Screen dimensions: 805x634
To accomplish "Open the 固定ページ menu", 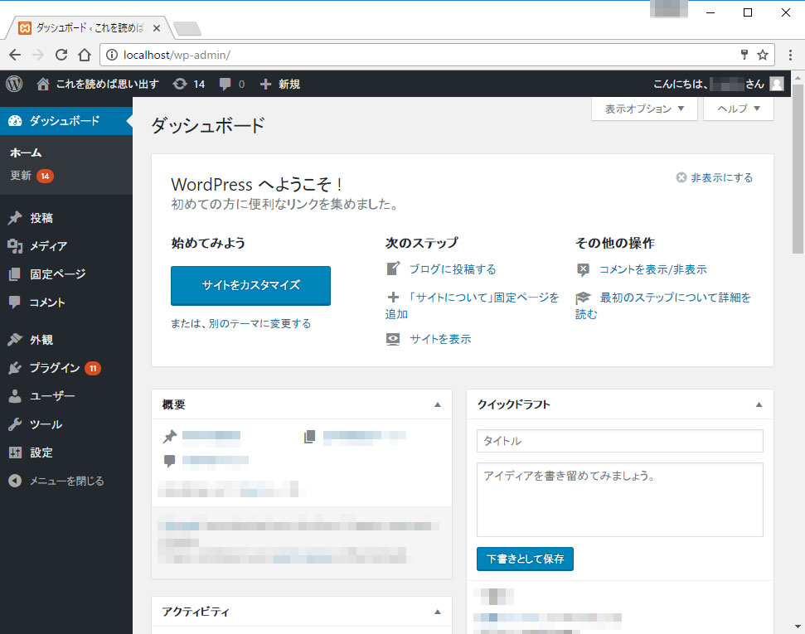I will point(66,274).
